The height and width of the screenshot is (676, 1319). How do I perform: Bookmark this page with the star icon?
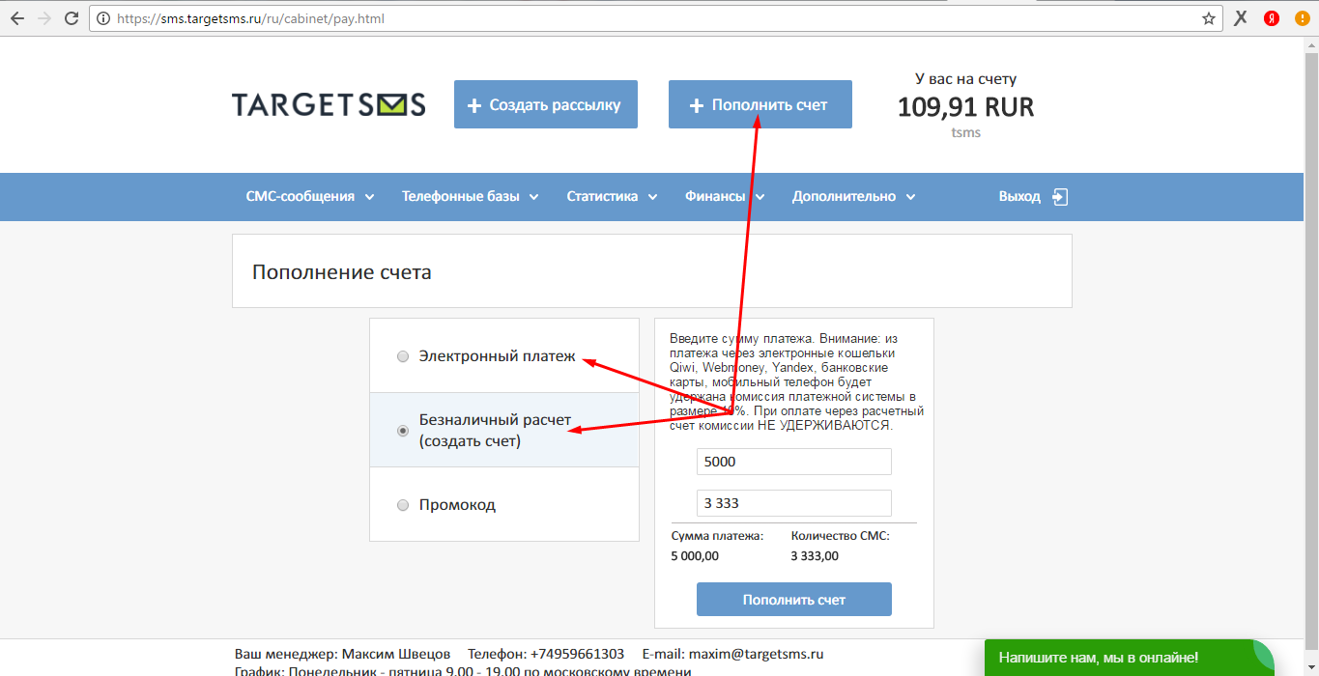click(x=1209, y=18)
